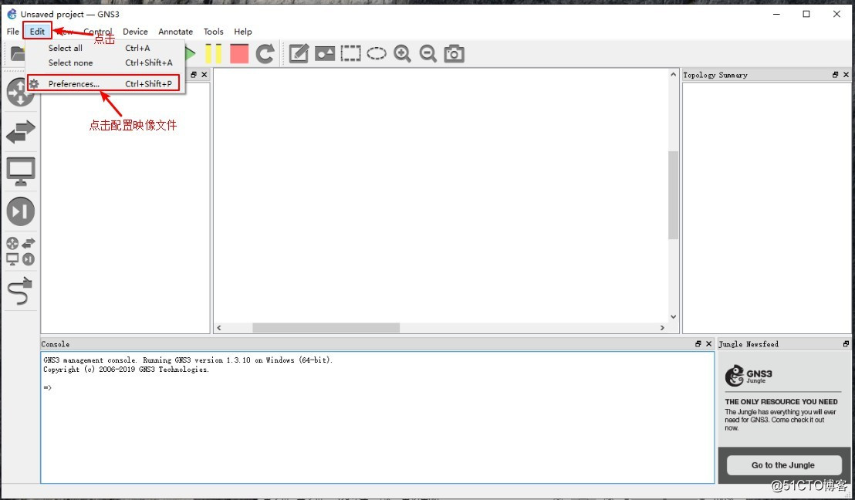Open the Help menu

[242, 32]
